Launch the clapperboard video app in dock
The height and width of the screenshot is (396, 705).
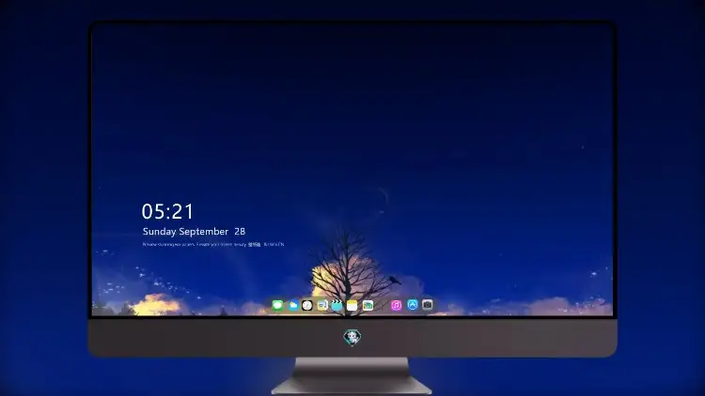337,305
